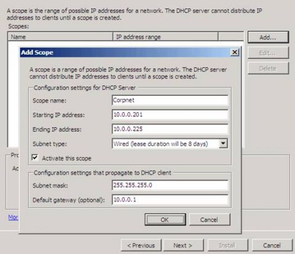295x254 pixels.
Task: Click into the Scope name field
Action: pyautogui.click(x=170, y=100)
